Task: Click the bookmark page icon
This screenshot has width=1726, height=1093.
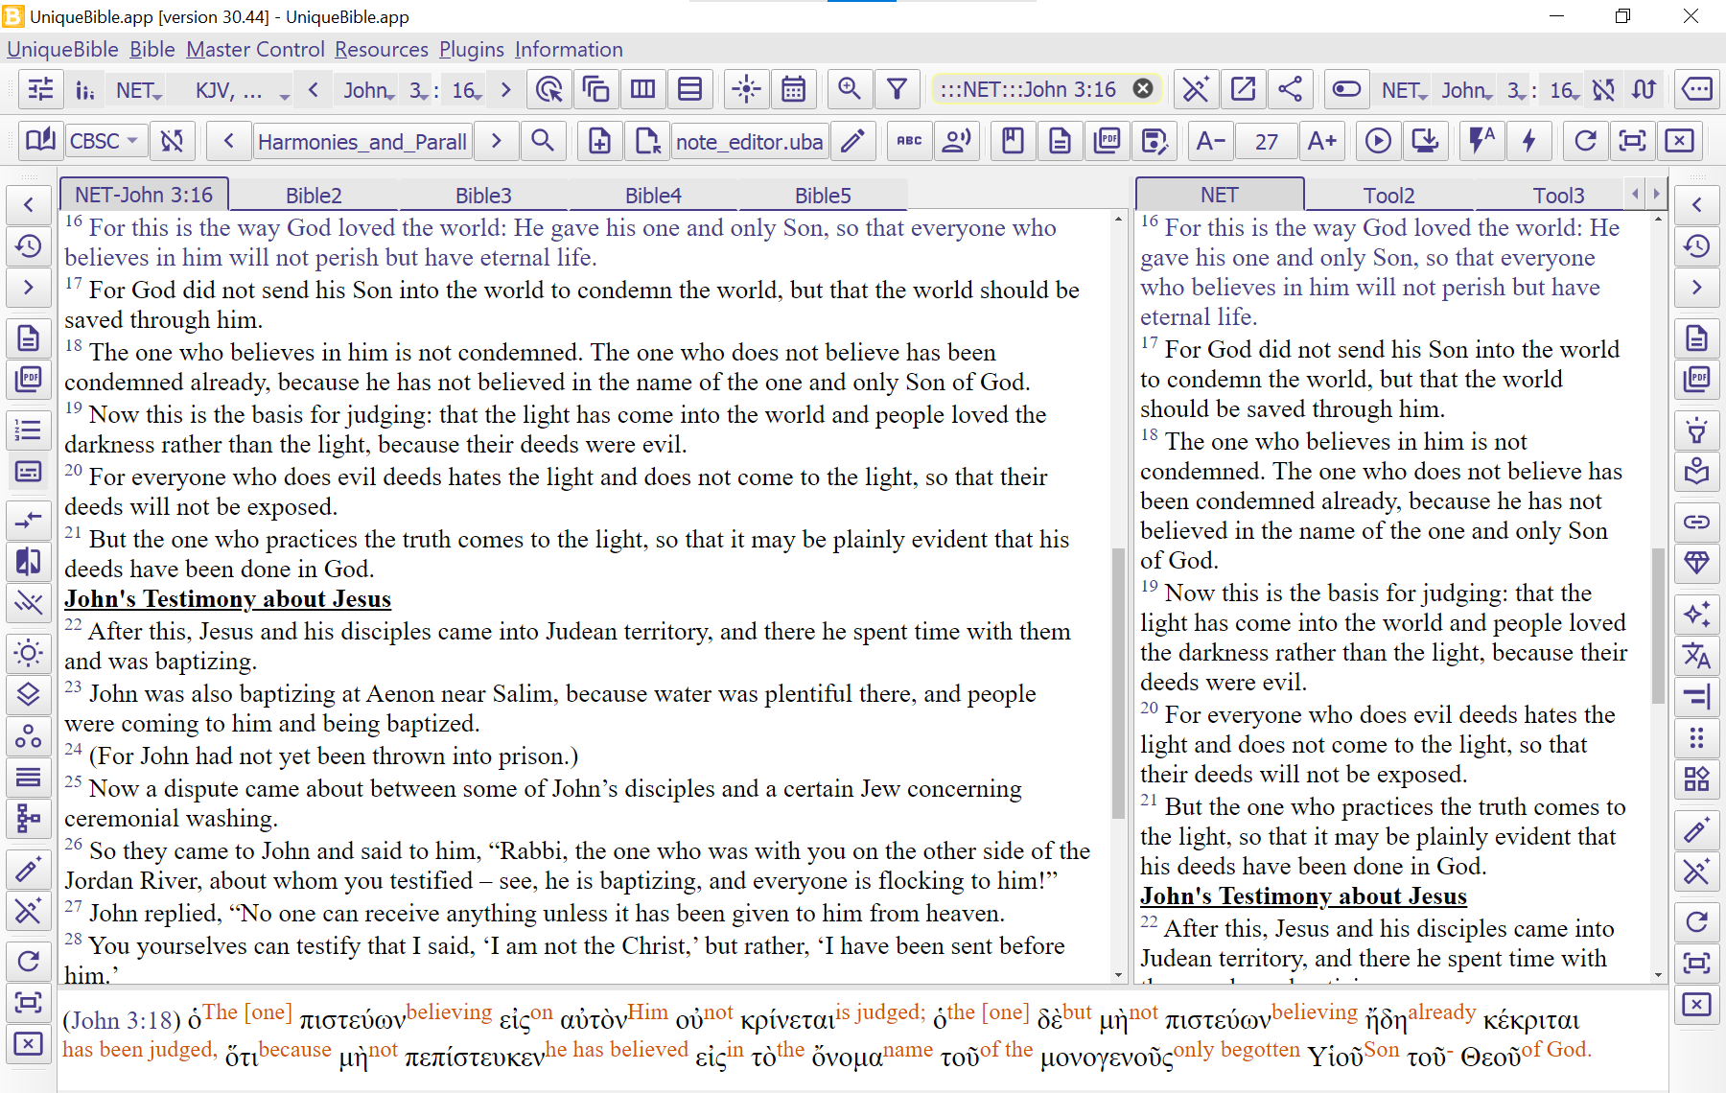Action: [x=1013, y=141]
